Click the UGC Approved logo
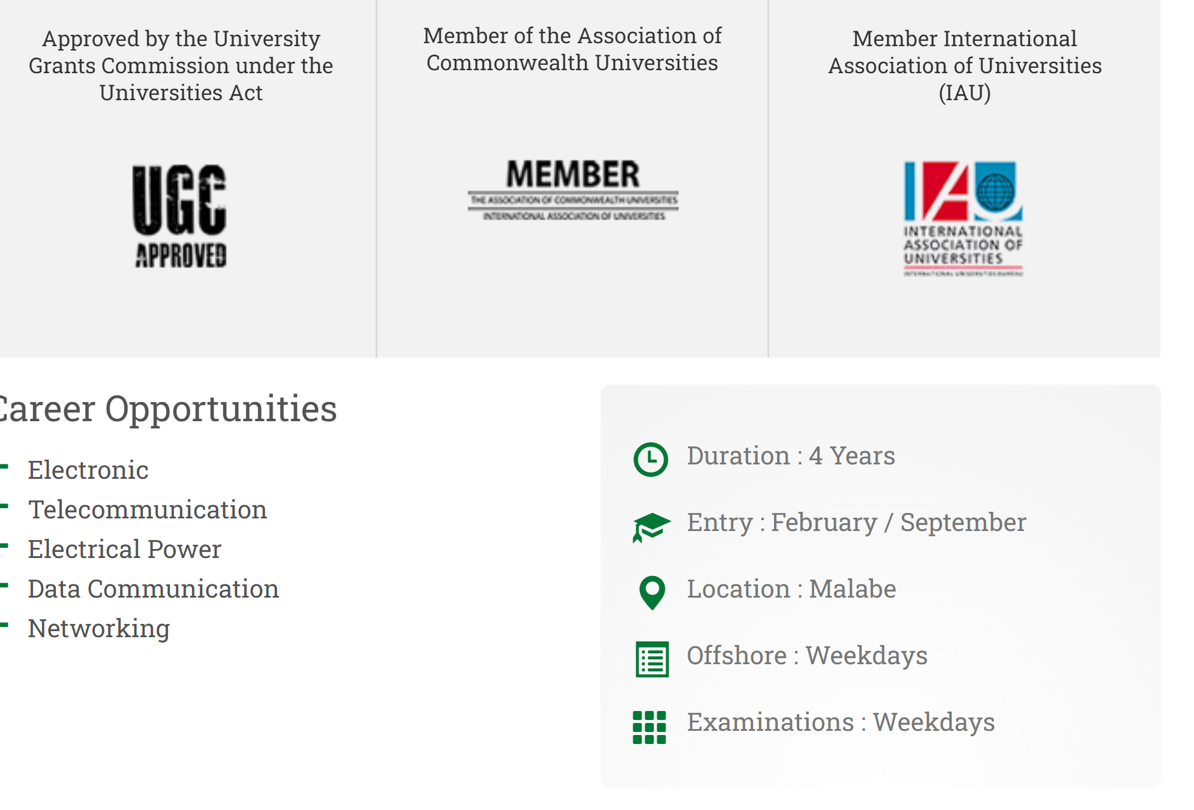Screen dimensions: 1194x810 click(179, 216)
